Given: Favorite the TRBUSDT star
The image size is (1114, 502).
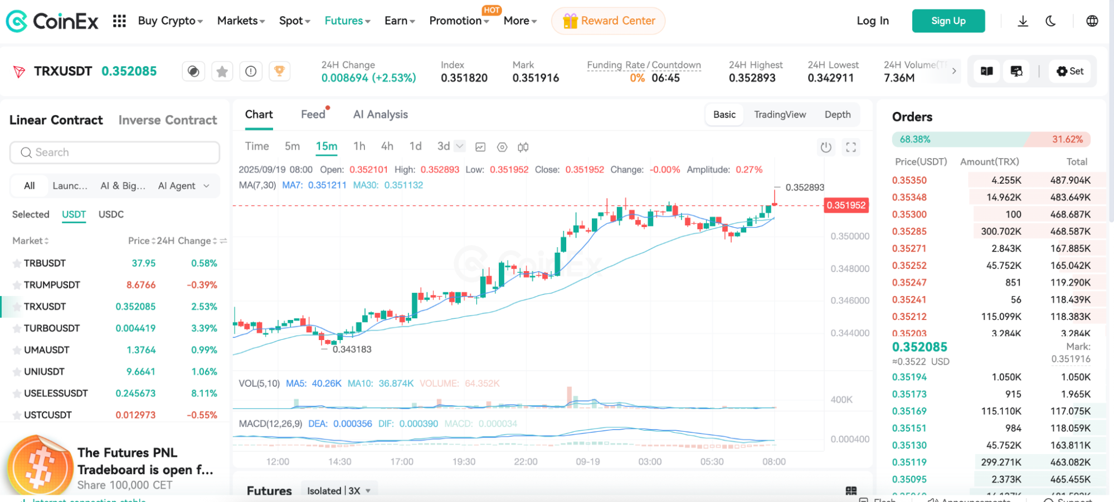Looking at the screenshot, I should (x=17, y=263).
